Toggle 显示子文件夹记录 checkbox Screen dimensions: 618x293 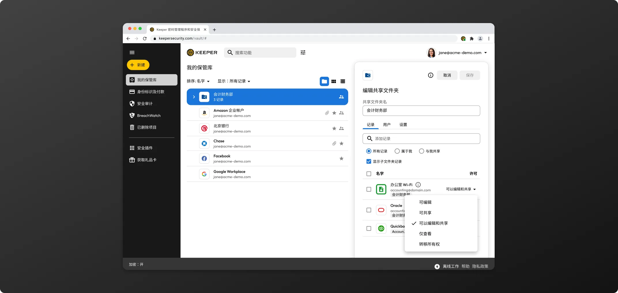tap(369, 161)
